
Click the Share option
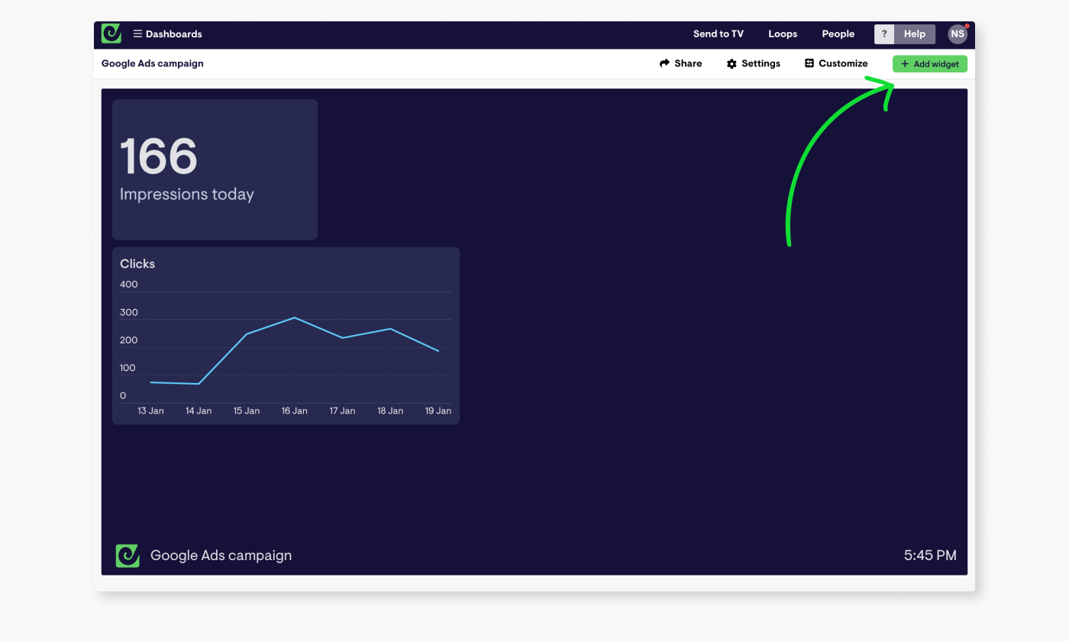click(x=685, y=63)
